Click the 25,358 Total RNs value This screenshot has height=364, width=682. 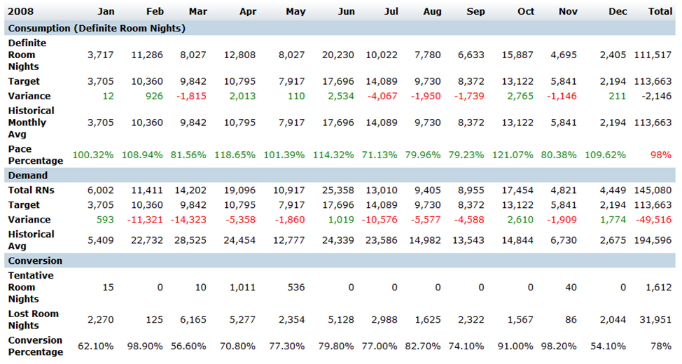coord(338,190)
